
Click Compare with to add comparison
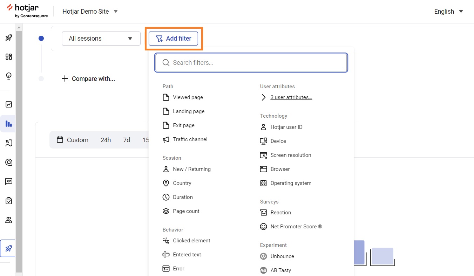(88, 78)
